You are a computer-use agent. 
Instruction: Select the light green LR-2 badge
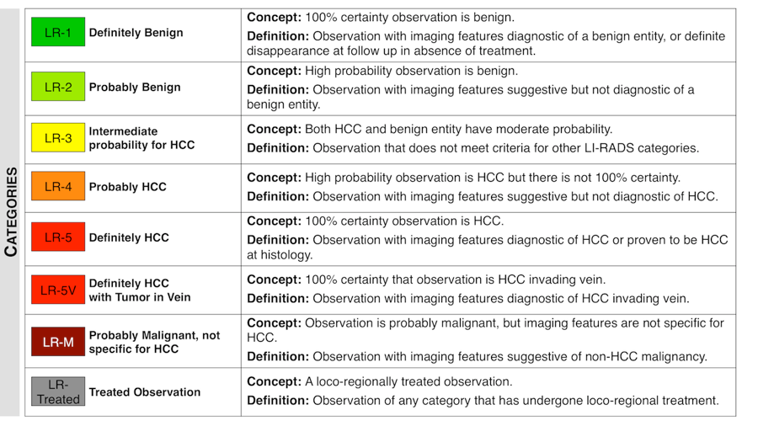[58, 88]
